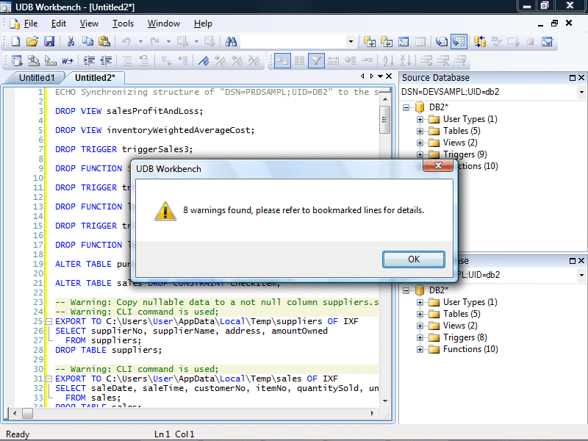Open the File menu
The height and width of the screenshot is (441, 588).
coord(31,24)
